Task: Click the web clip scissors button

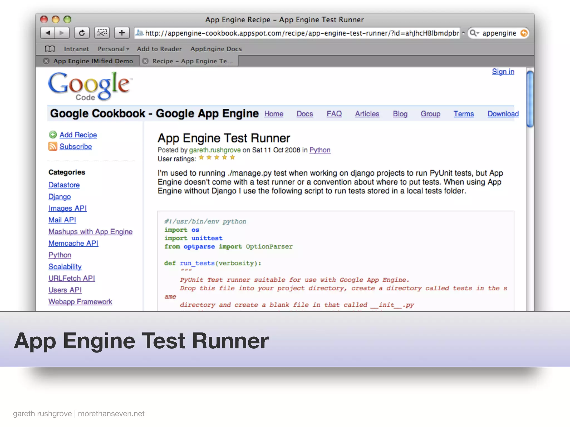Action: coord(102,33)
